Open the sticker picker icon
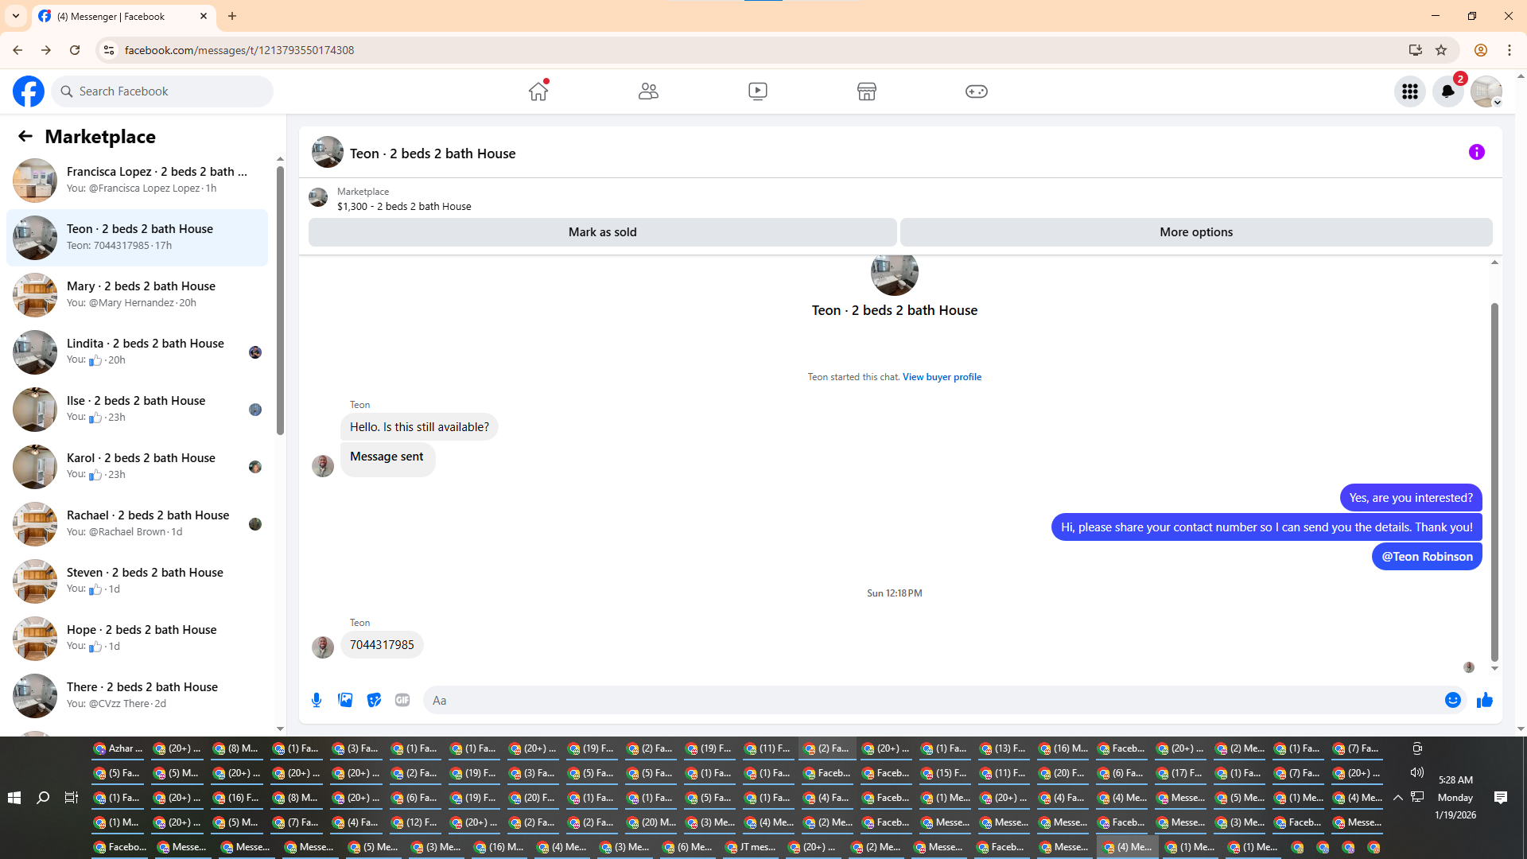1527x859 pixels. [374, 700]
